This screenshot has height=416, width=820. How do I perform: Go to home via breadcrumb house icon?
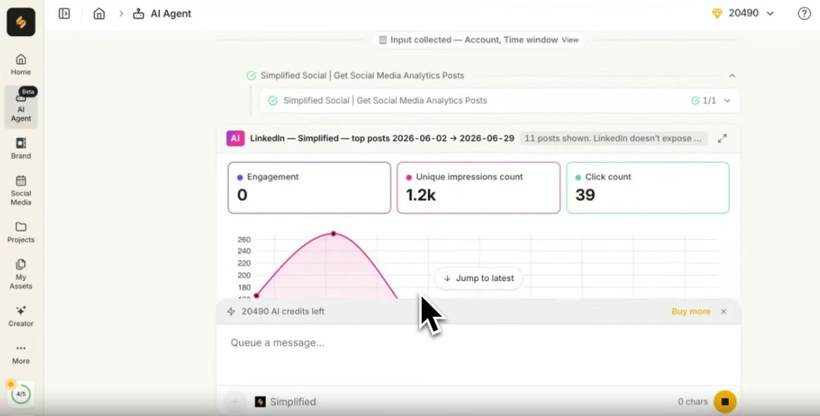(x=99, y=13)
